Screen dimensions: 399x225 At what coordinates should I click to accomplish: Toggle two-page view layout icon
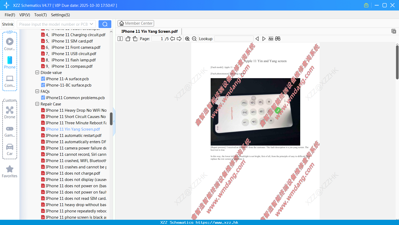coord(120,39)
